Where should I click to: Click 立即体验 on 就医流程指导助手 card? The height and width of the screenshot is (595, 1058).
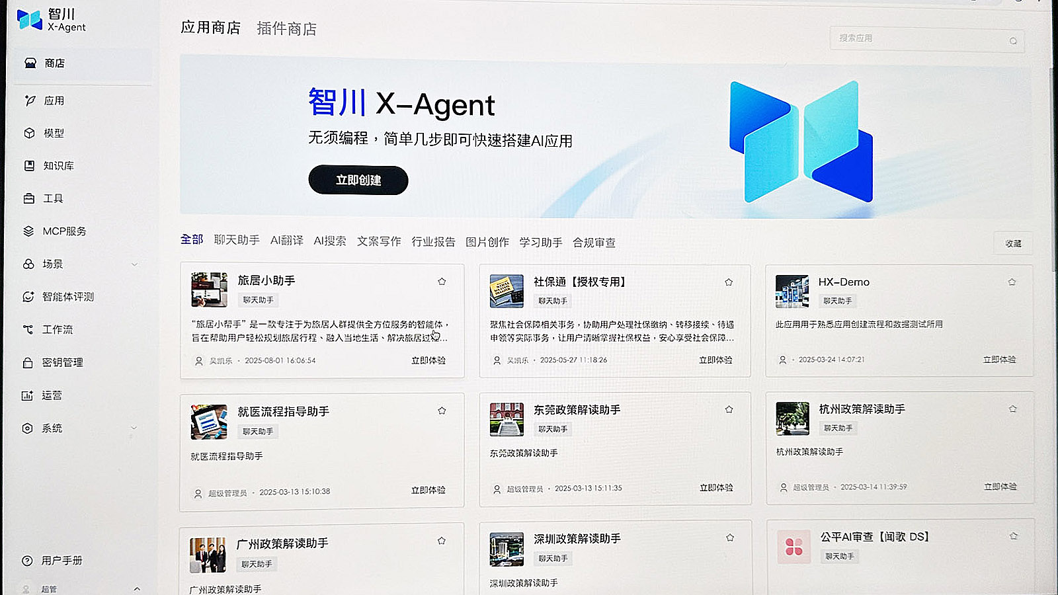point(428,491)
